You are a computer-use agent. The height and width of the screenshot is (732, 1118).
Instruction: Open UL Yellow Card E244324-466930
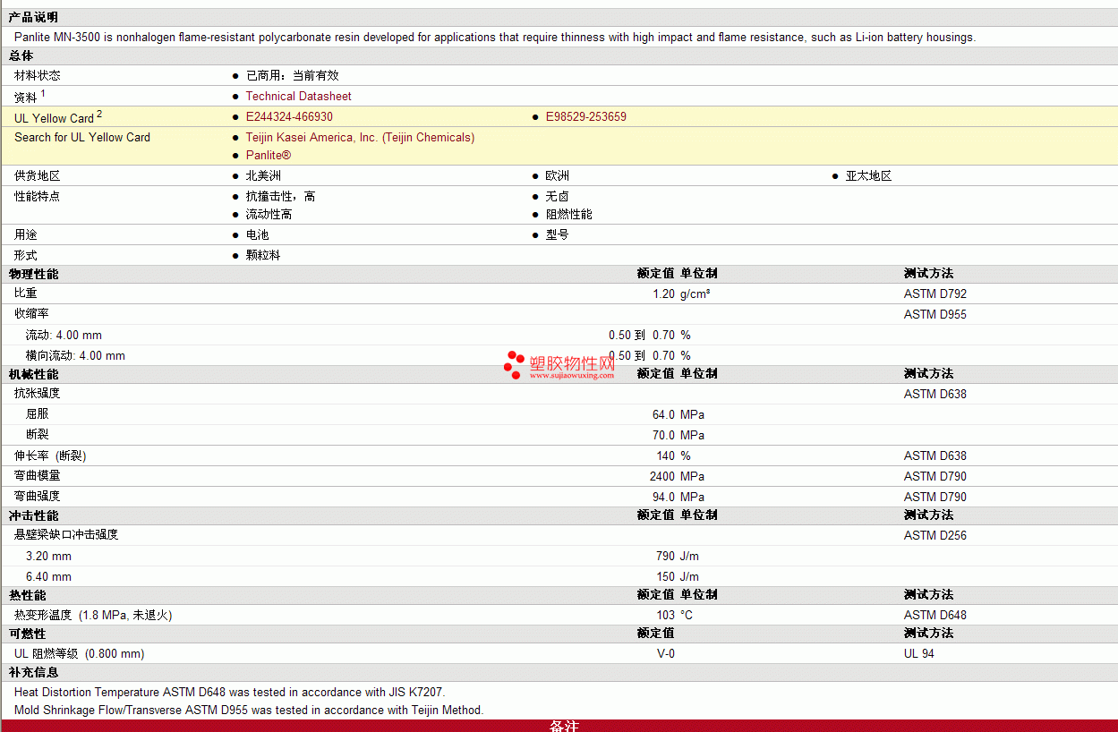click(289, 116)
